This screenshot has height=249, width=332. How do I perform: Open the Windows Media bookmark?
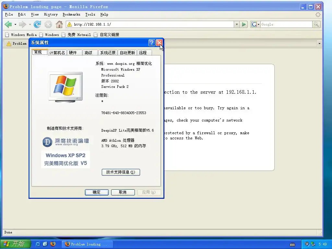[21, 35]
